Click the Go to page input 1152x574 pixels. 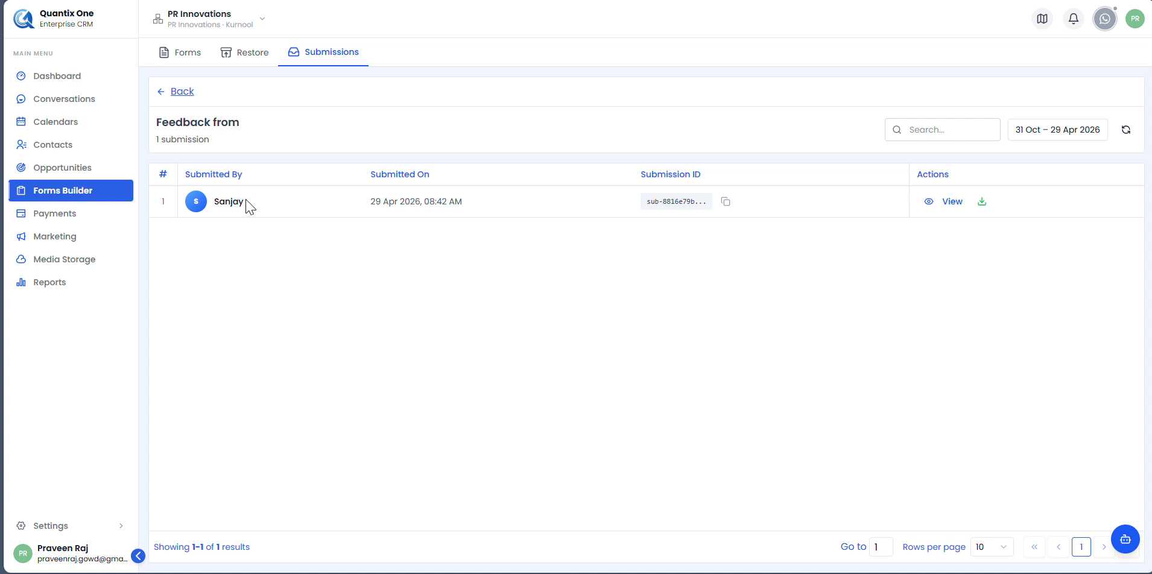click(x=881, y=547)
